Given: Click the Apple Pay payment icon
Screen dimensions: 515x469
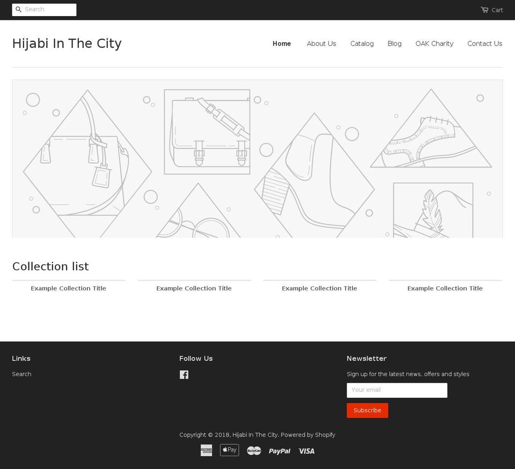Looking at the screenshot, I should 229,450.
